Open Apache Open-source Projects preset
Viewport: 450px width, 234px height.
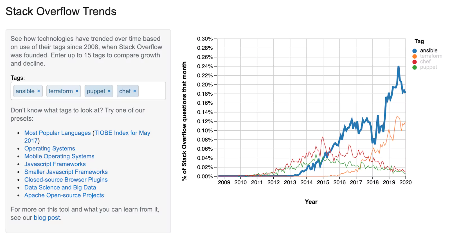(64, 195)
